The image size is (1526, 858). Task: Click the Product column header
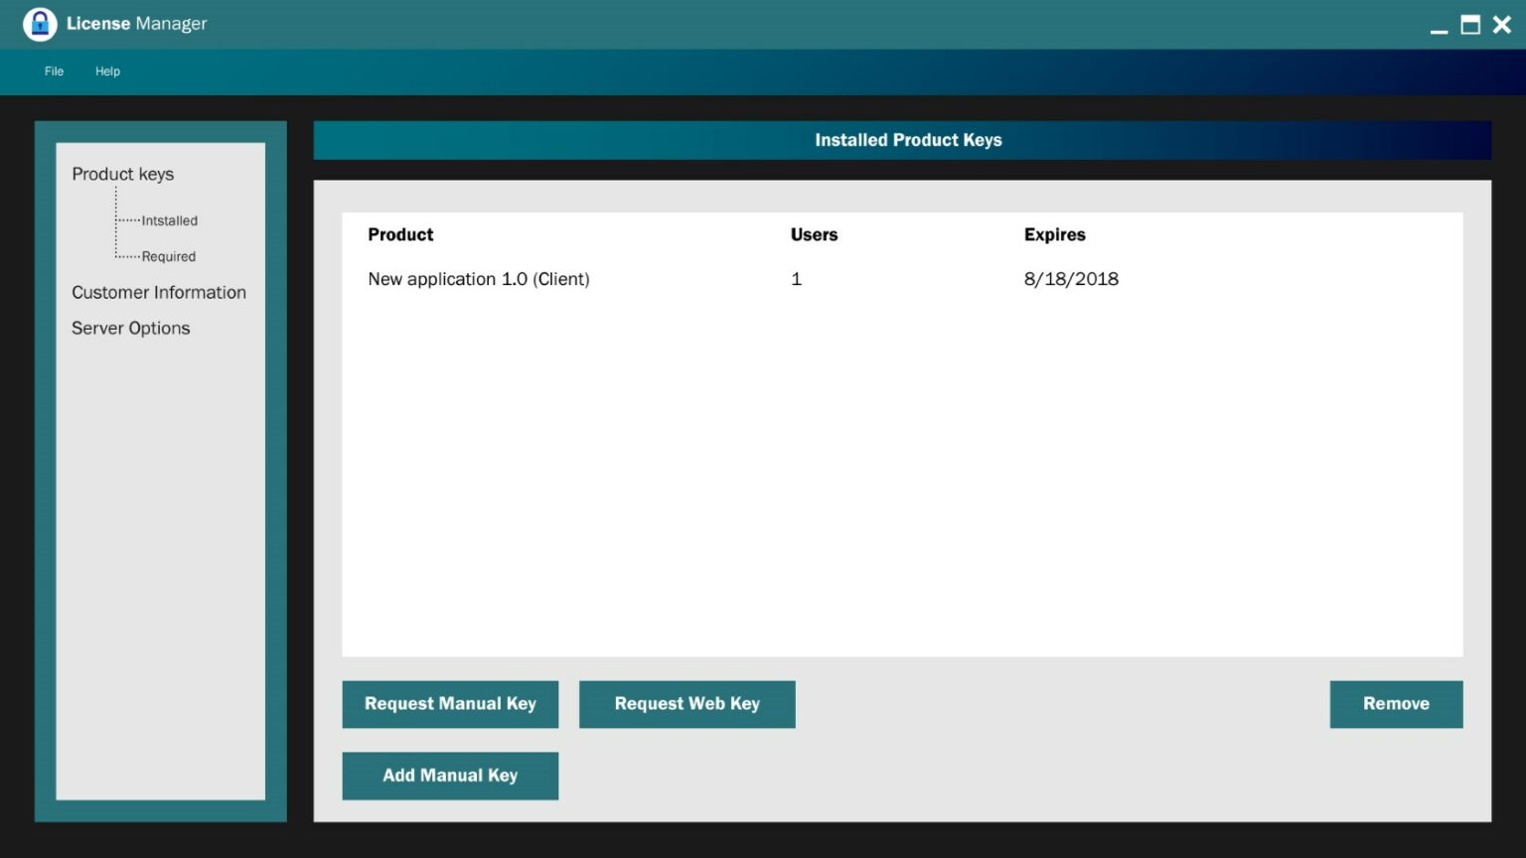click(400, 234)
